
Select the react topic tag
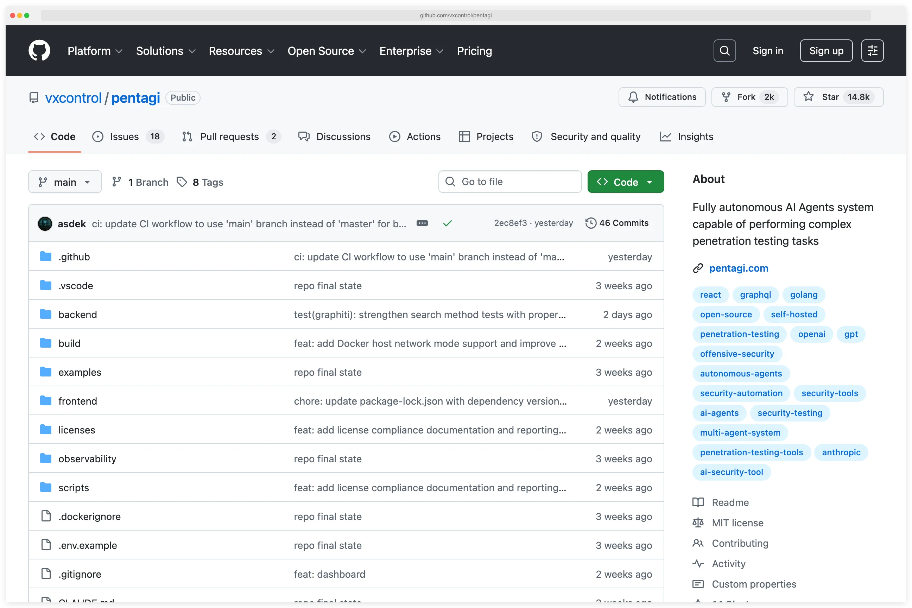[710, 295]
